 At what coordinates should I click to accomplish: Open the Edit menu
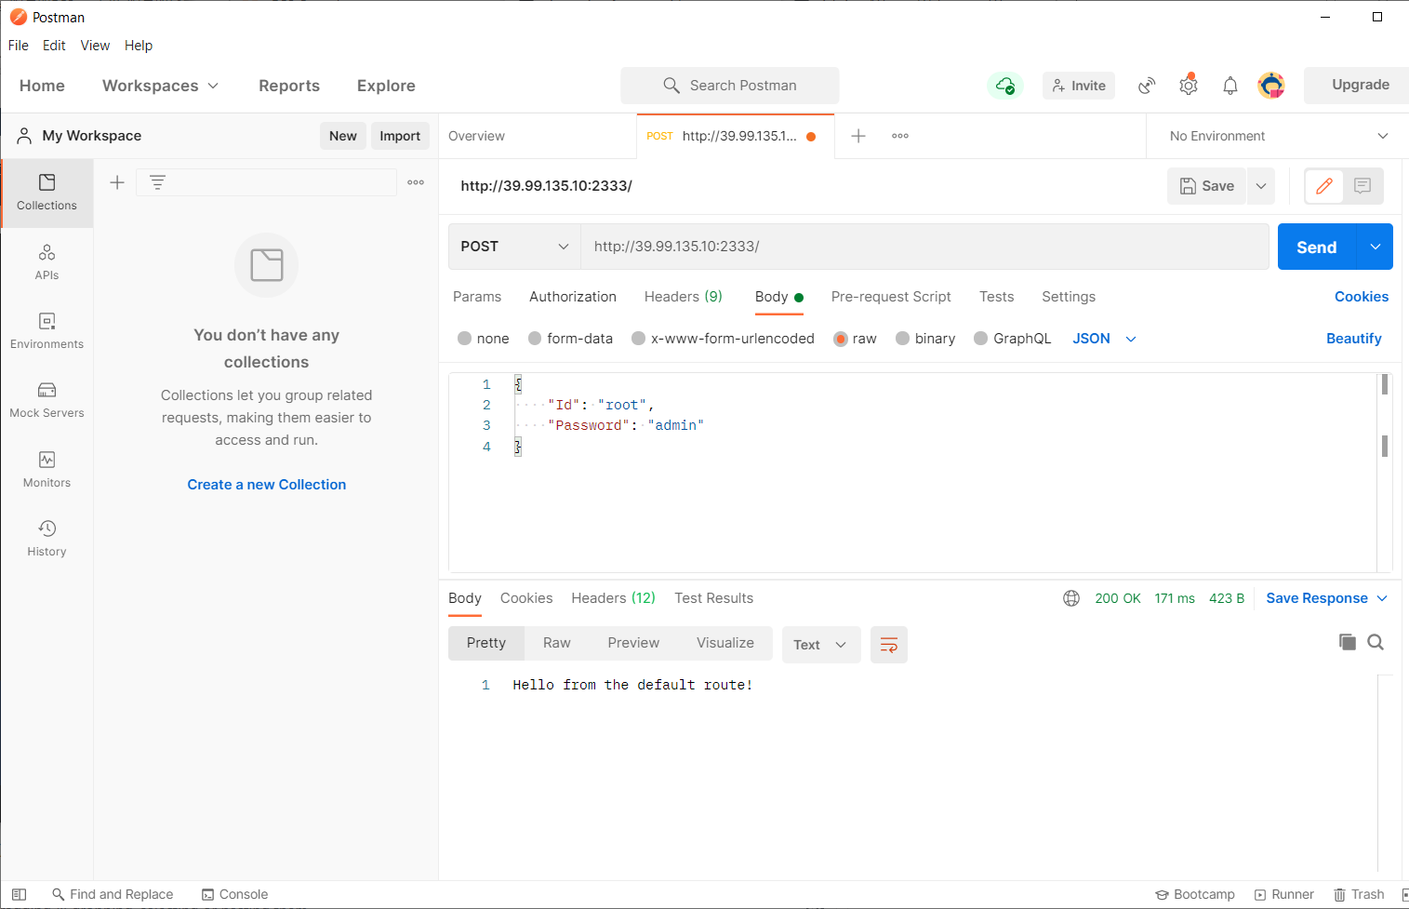54,46
